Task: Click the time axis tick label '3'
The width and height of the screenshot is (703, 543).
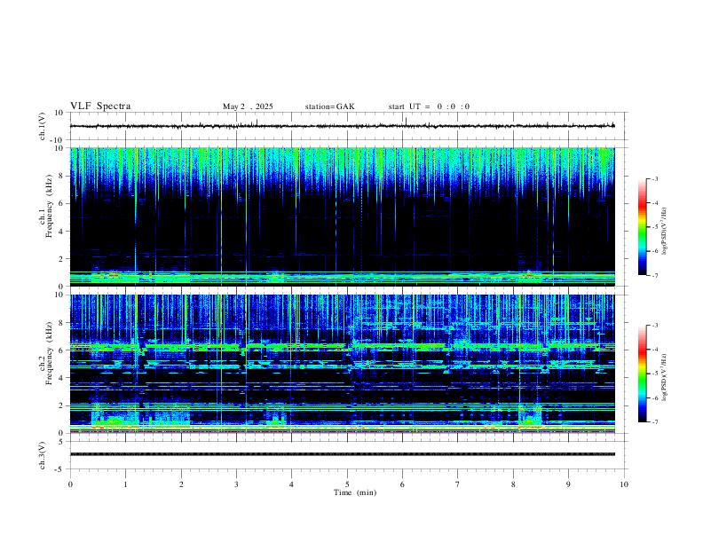Action: click(236, 484)
